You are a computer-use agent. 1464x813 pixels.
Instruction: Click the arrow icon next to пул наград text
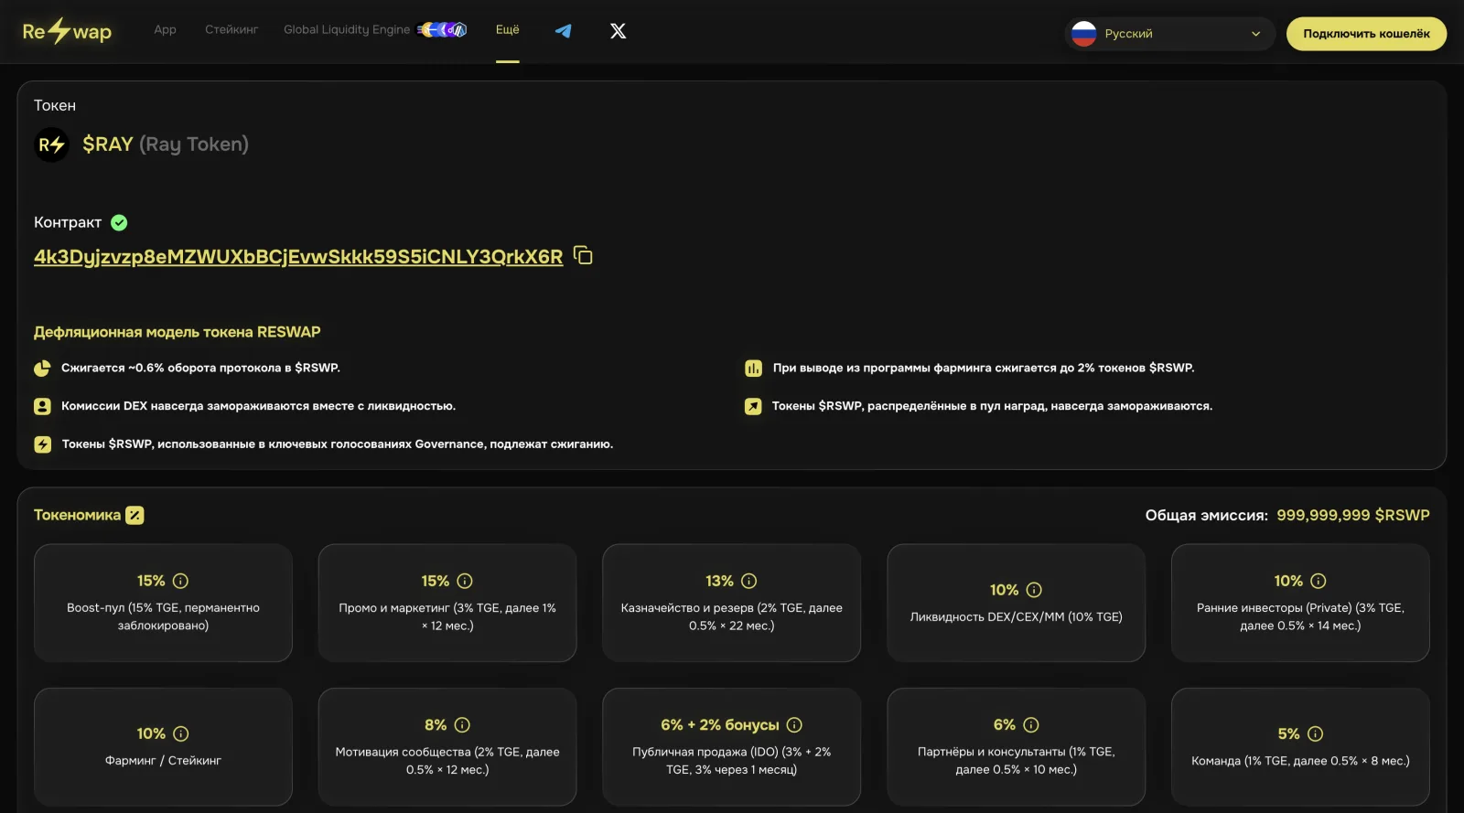tap(753, 406)
